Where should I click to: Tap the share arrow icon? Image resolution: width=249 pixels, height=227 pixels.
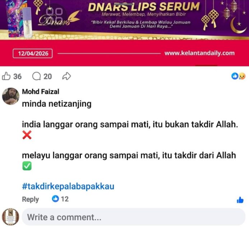[x=66, y=76]
